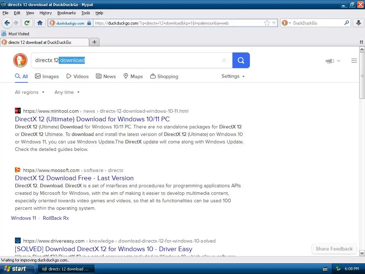The width and height of the screenshot is (365, 274).
Task: Select the directx 12 download browser tab
Action: coord(45,42)
